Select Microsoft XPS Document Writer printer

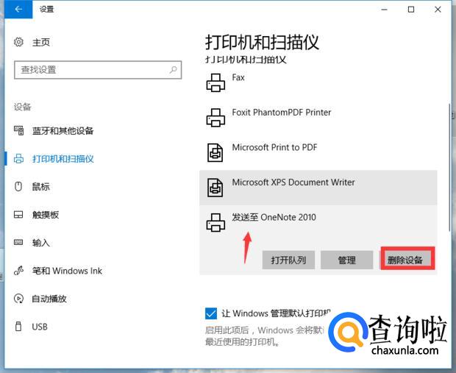tap(293, 182)
